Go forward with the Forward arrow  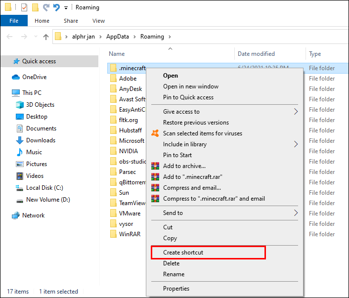pos(24,37)
